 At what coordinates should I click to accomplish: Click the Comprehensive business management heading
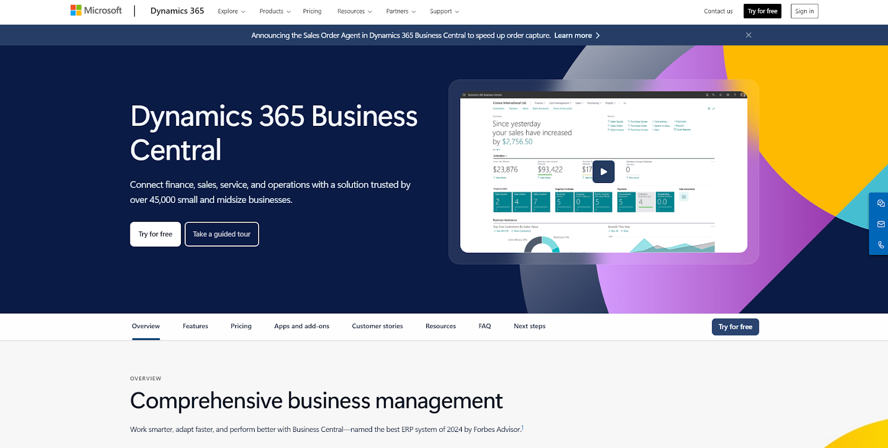(x=316, y=401)
